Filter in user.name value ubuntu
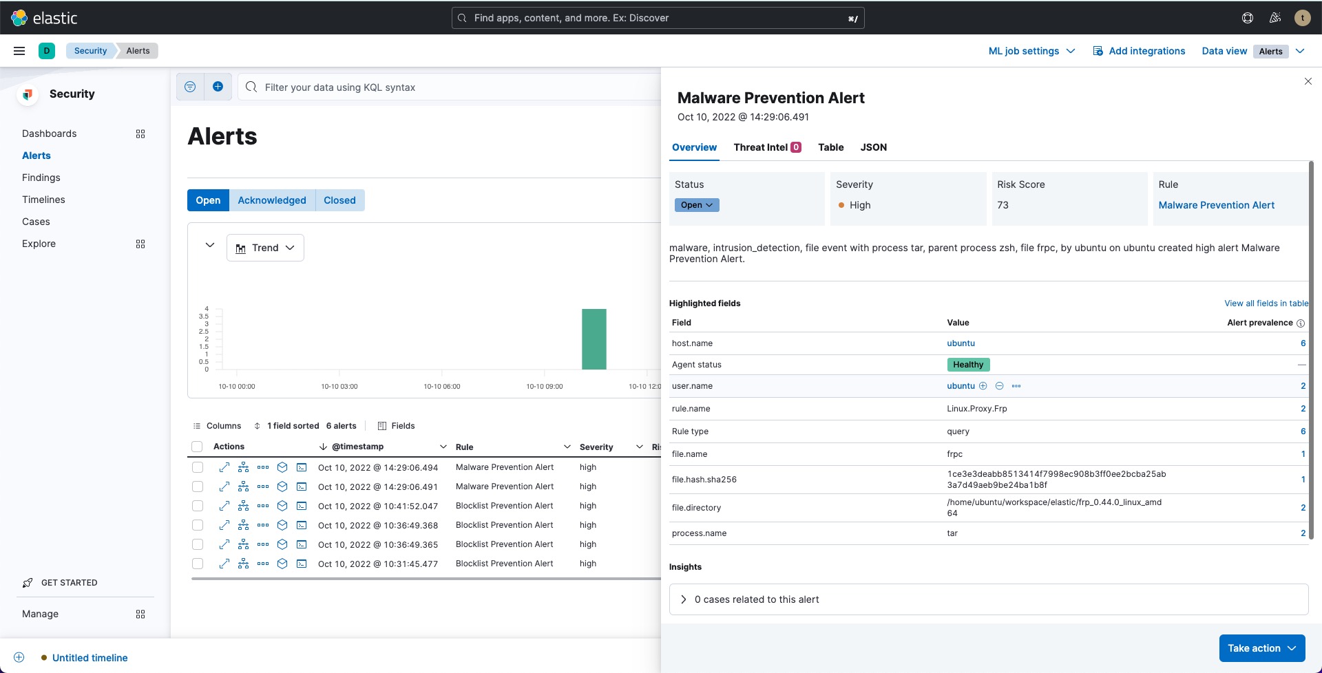Image resolution: width=1322 pixels, height=673 pixels. [983, 386]
